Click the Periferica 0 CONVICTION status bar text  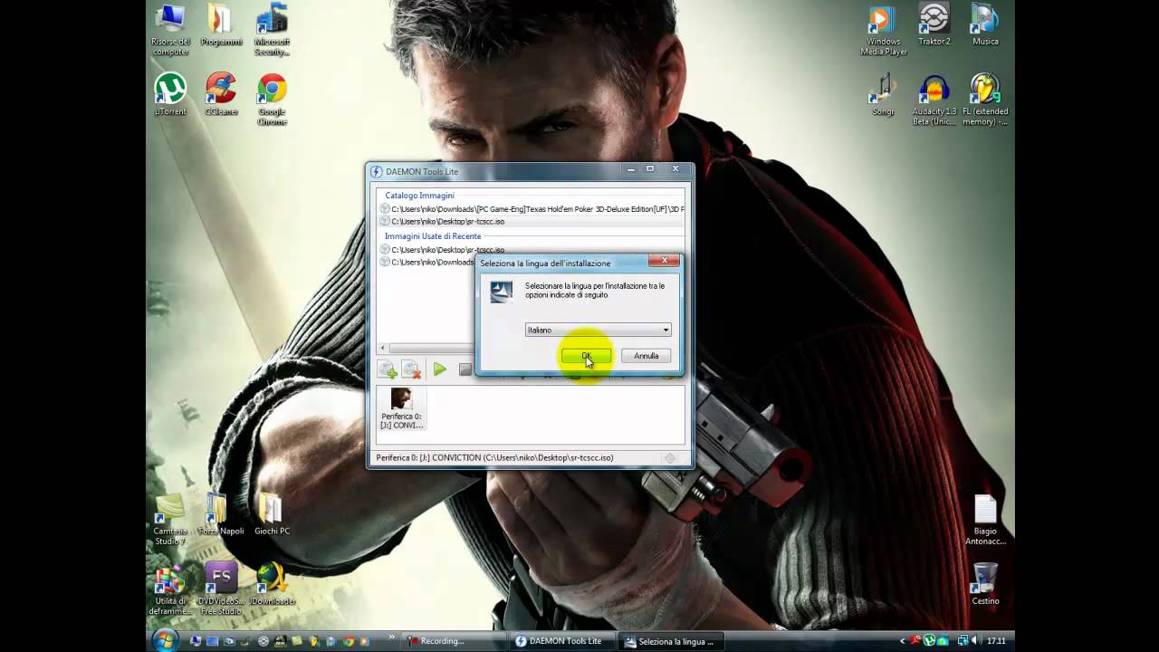point(494,458)
